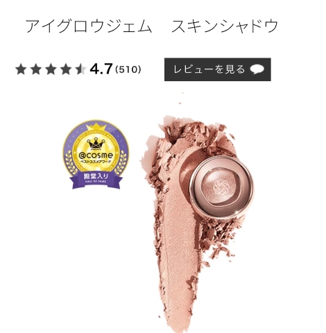Select the half-filled fifth rating star
The width and height of the screenshot is (326, 333).
(80, 69)
